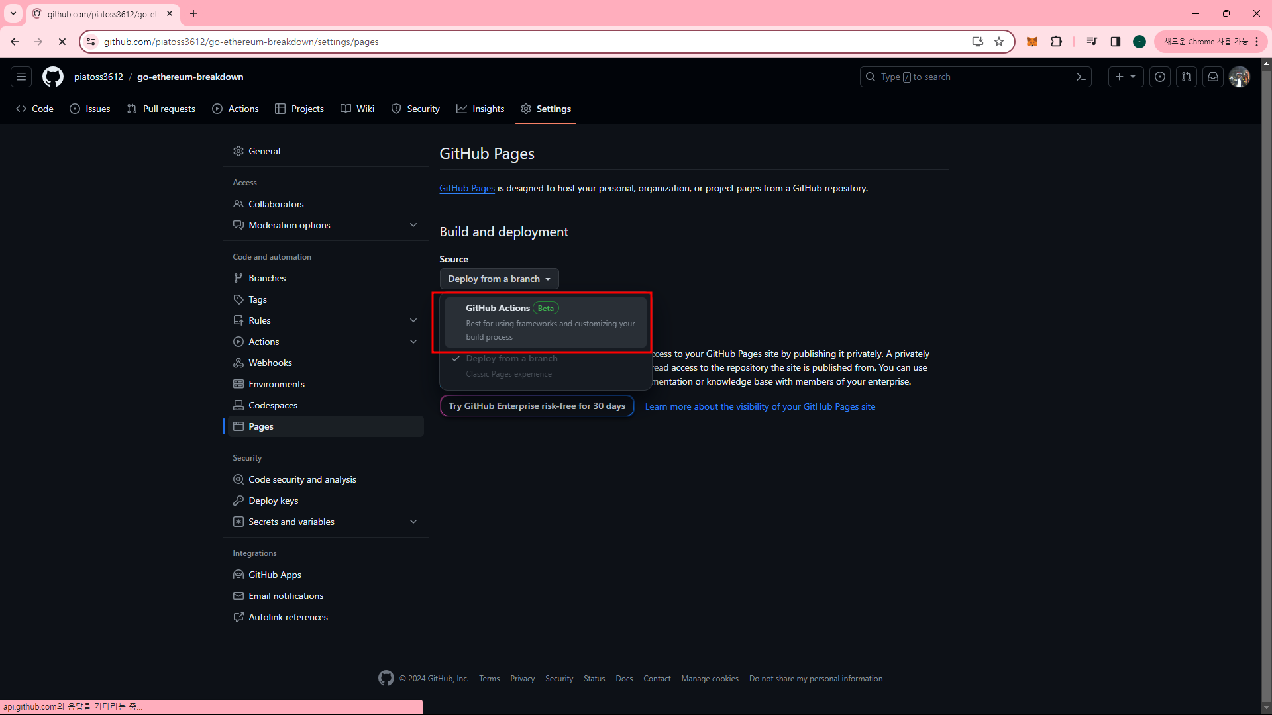The height and width of the screenshot is (715, 1272).
Task: Open the Issues inbox icon in header
Action: (1160, 77)
